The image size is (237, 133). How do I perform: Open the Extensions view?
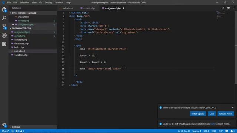coord(4,44)
